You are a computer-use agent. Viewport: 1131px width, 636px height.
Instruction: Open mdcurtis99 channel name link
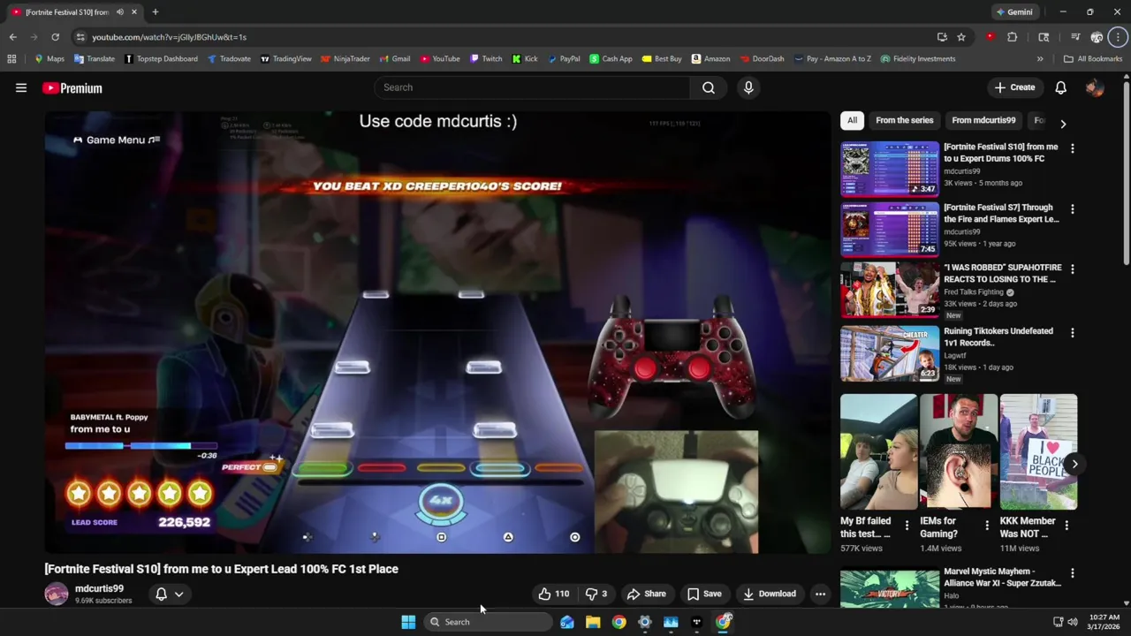(99, 588)
